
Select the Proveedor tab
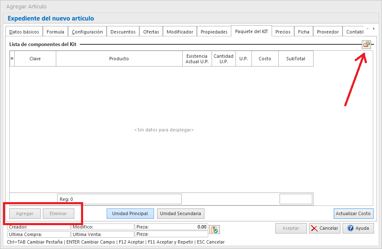[x=327, y=32]
